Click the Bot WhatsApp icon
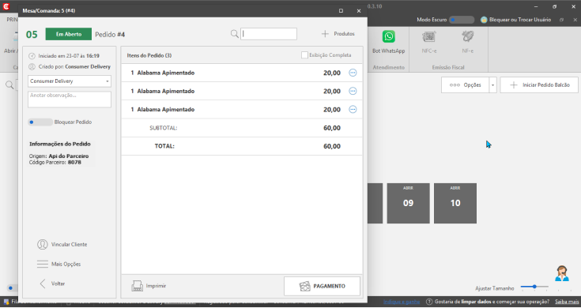The height and width of the screenshot is (308, 581). (x=389, y=36)
